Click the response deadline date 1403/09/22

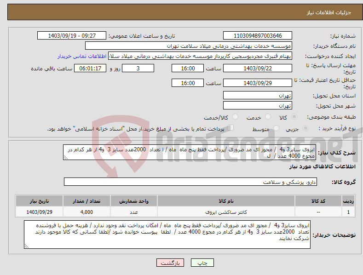click(258, 68)
